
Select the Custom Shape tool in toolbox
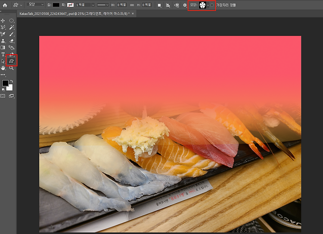11,61
